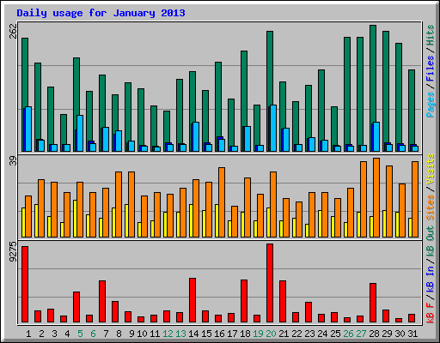The height and width of the screenshot is (343, 440).
Task: Click green weekend day label 12
Action: click(168, 334)
